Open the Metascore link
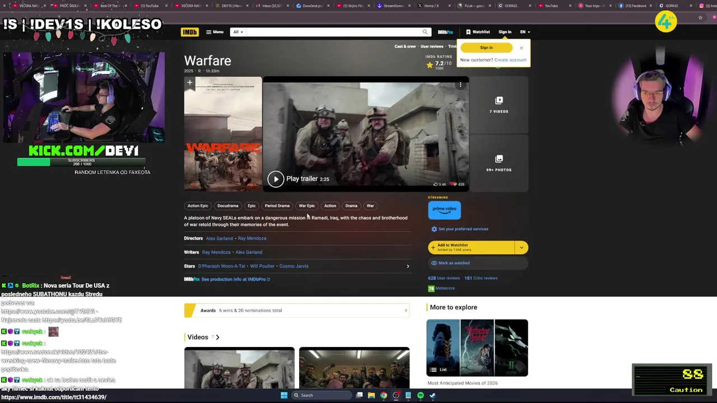717x403 pixels. [x=441, y=288]
